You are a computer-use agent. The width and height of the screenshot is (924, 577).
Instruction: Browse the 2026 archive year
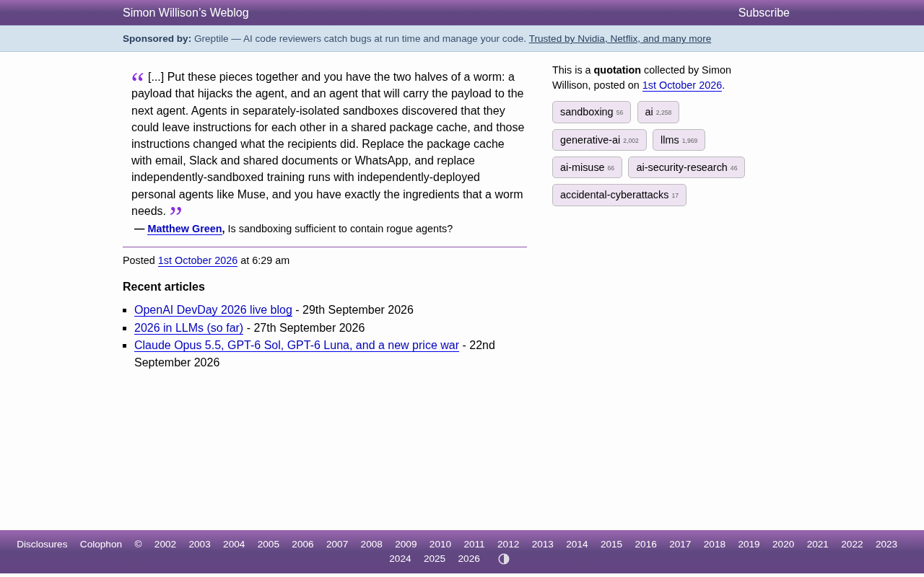[468, 559]
